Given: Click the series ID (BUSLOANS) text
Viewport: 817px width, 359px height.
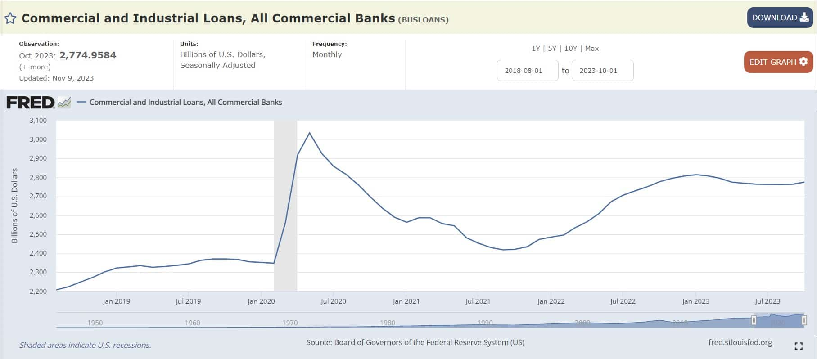Looking at the screenshot, I should pos(423,20).
